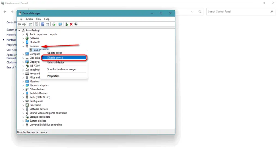Select Uninstall device in context menu
279x157 pixels.
[56, 62]
